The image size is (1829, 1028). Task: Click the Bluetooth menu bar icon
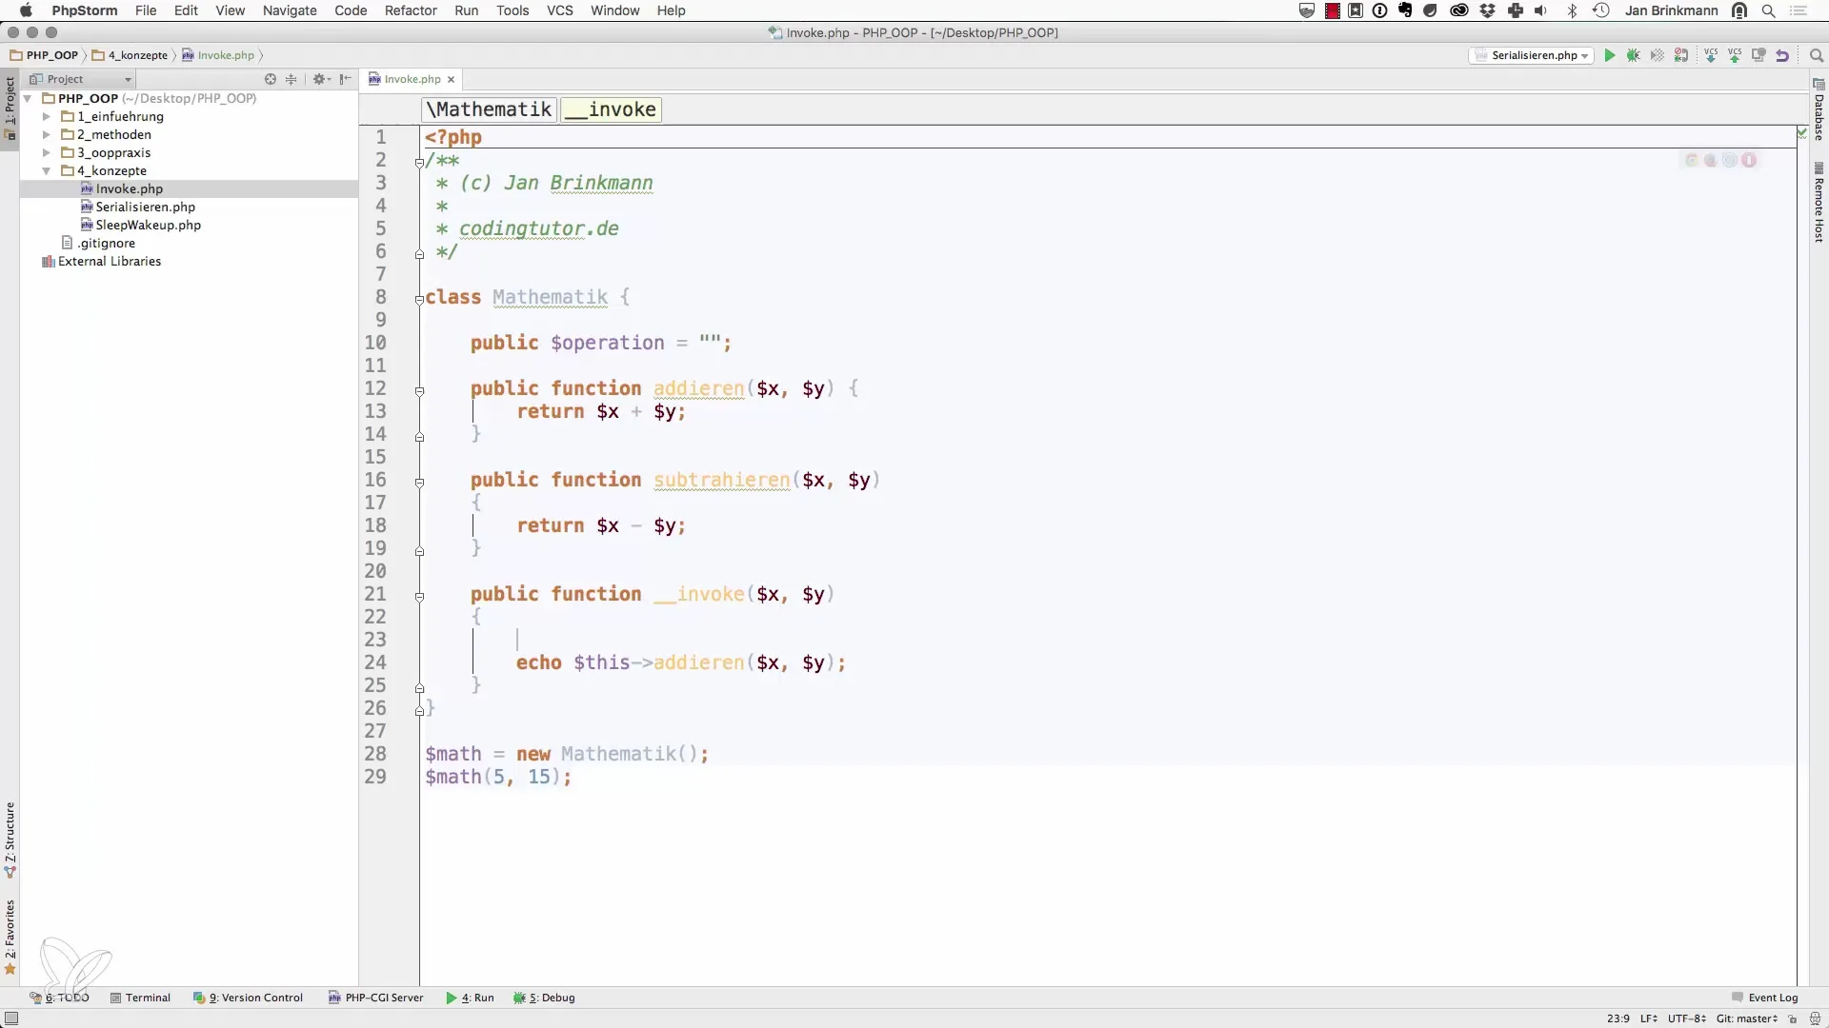1573,10
